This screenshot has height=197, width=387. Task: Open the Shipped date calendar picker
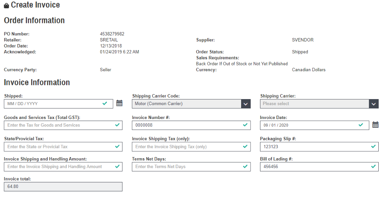(119, 103)
